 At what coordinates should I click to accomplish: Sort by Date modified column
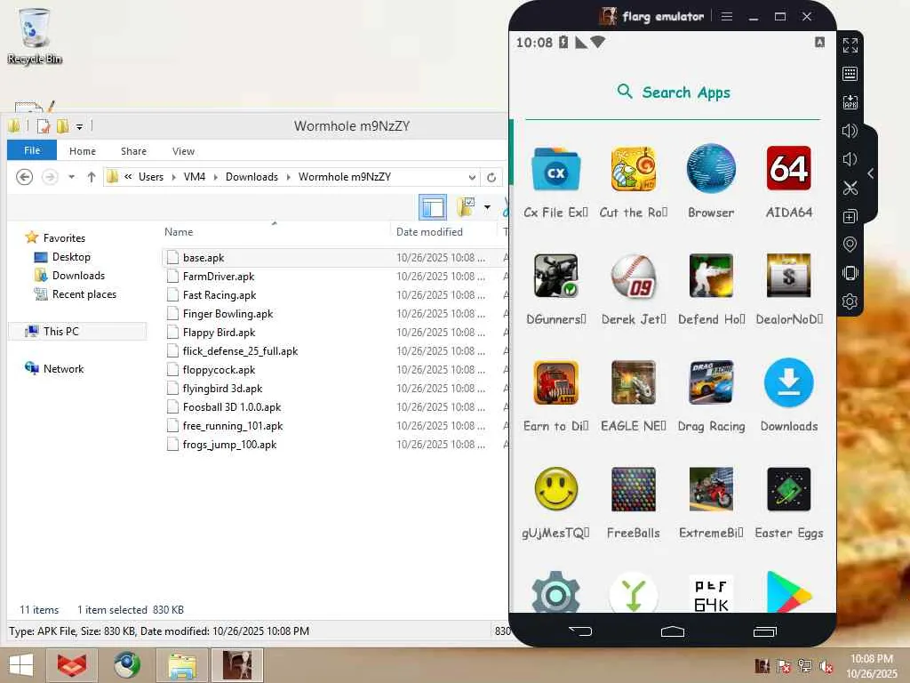coord(444,232)
